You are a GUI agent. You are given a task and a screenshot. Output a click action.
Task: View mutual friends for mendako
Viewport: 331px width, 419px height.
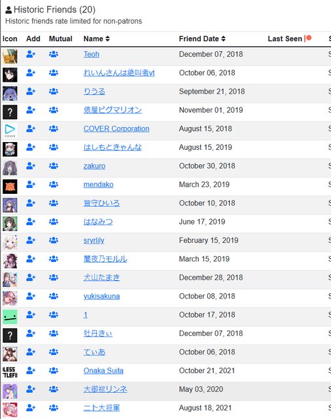pos(54,185)
